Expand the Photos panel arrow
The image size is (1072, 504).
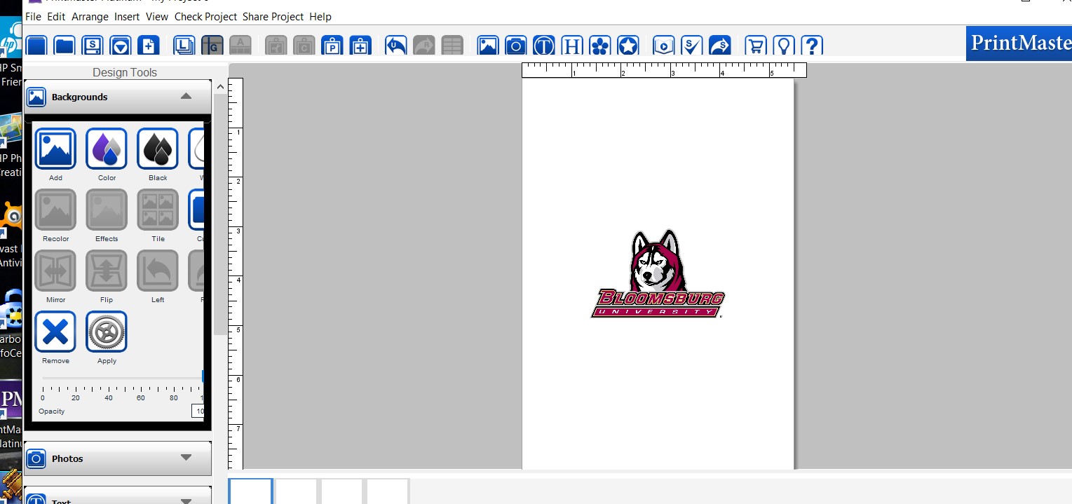click(x=186, y=458)
